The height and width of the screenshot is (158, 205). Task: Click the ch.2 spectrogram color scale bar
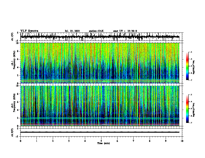(x=187, y=109)
